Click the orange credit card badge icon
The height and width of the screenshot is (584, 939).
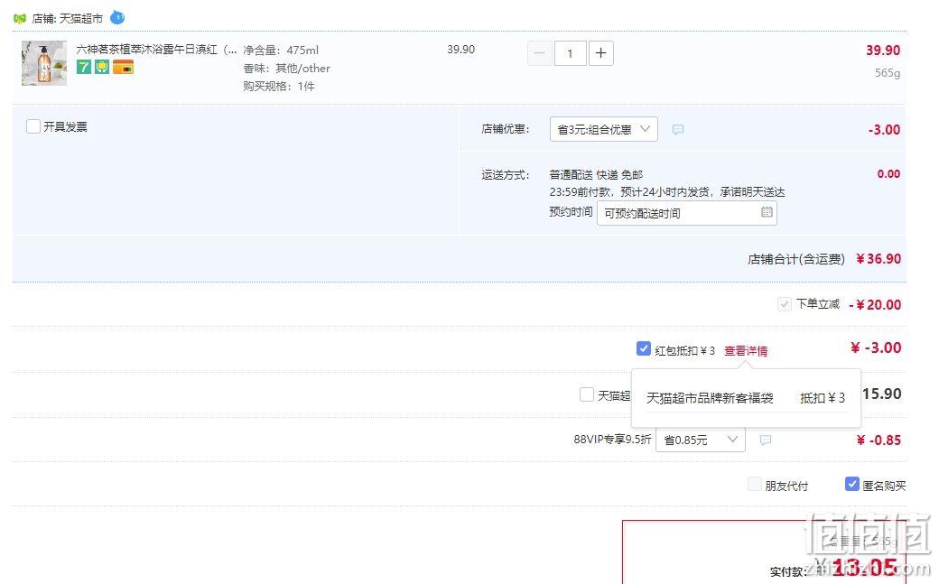123,67
